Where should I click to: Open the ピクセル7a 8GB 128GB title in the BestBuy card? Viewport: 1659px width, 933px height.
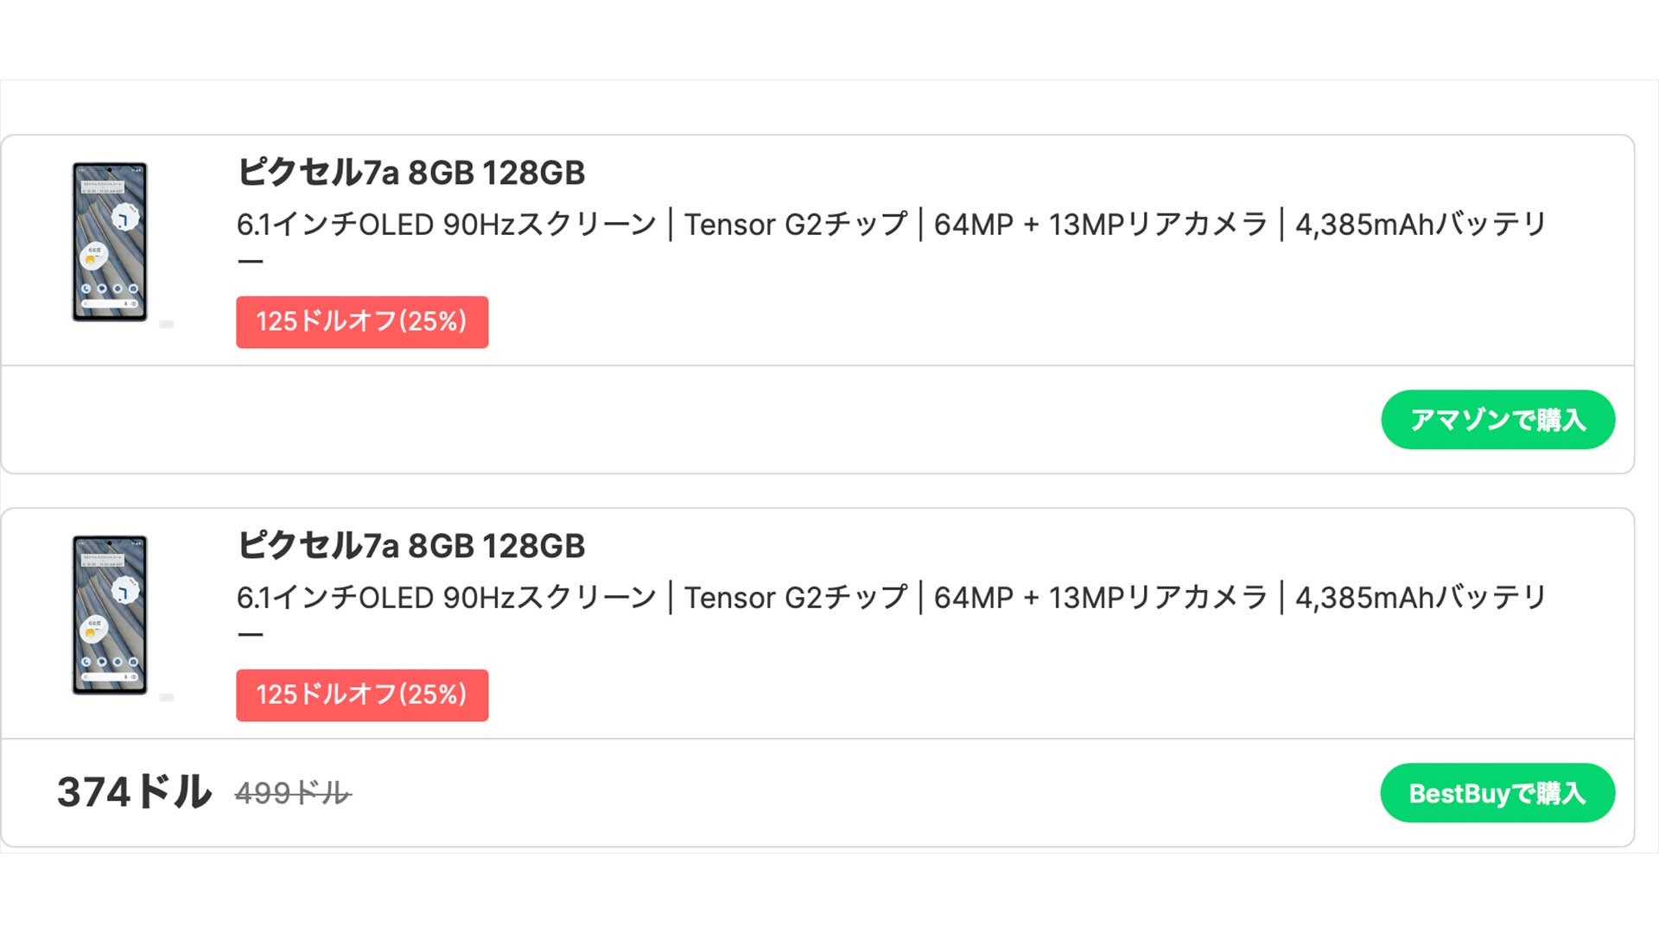click(x=411, y=546)
